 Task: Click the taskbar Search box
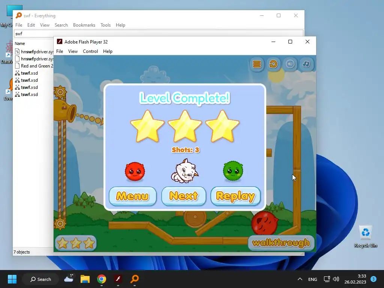(x=40, y=279)
